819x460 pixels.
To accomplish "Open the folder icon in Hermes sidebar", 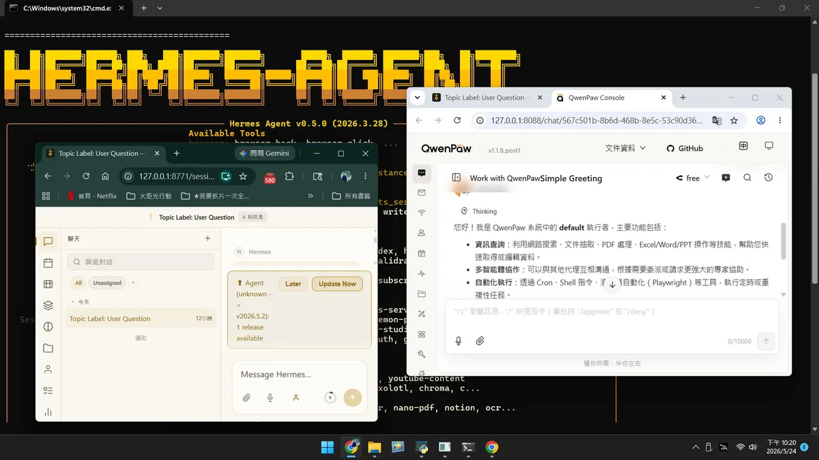I will [48, 348].
